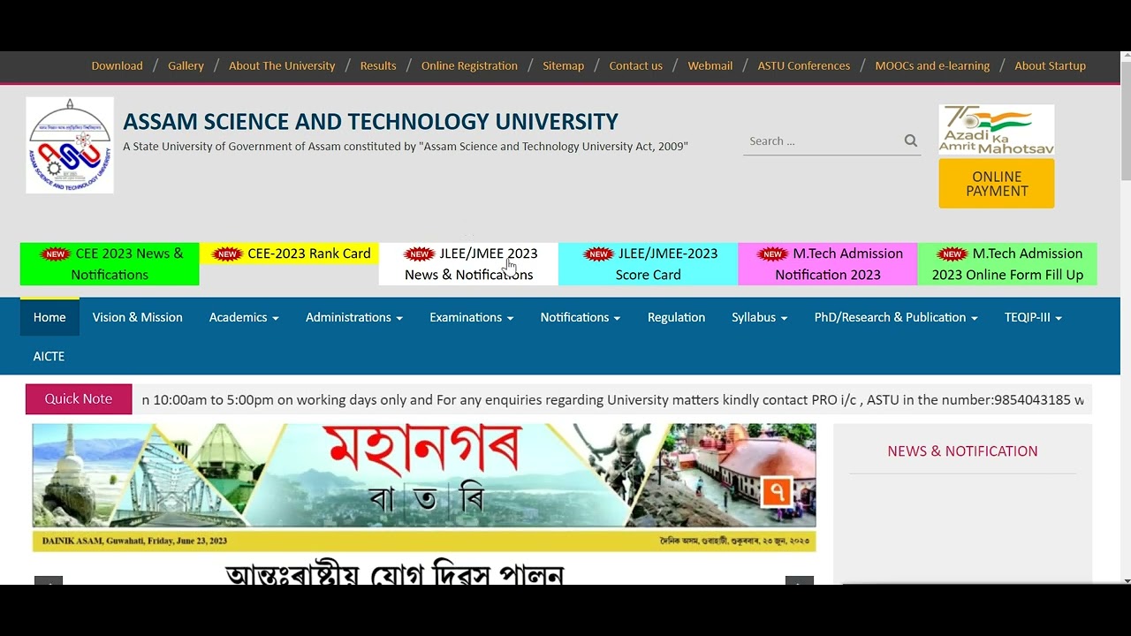Image resolution: width=1131 pixels, height=636 pixels.
Task: Select the Home menu item
Action: click(49, 317)
